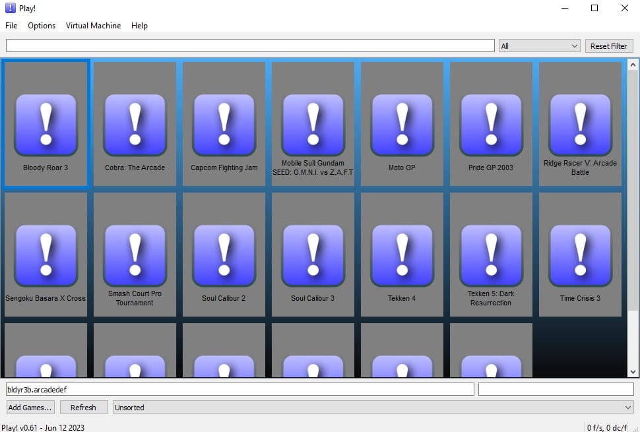Pick the Time Crisis 3 game icon
Screen dimensions: 640x432
point(581,255)
